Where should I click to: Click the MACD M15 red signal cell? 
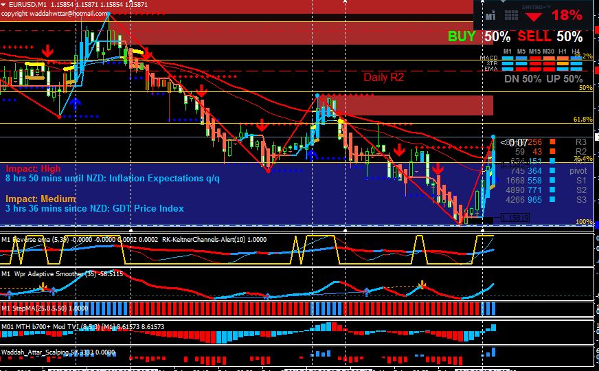coord(535,58)
